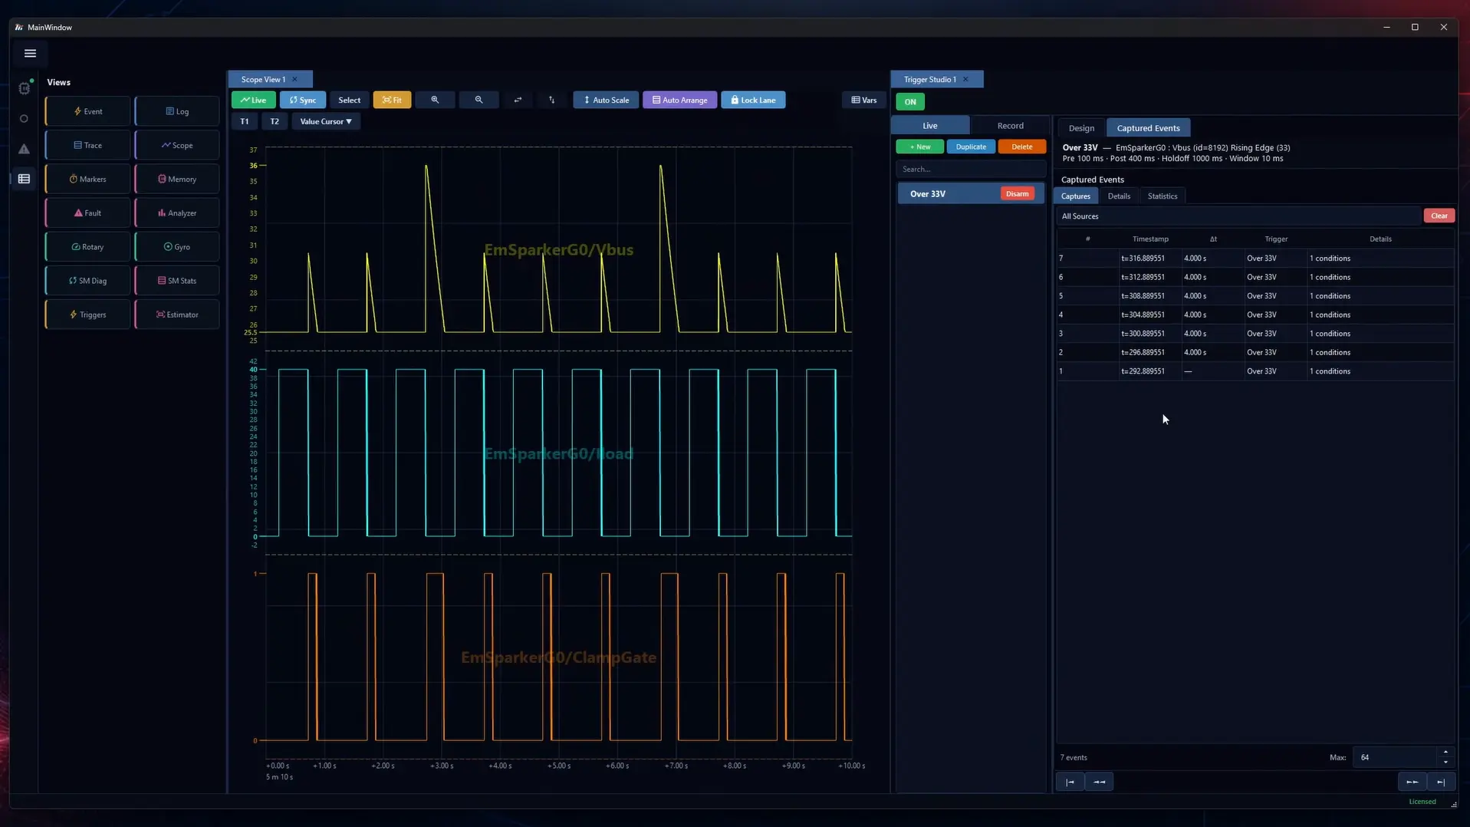
Task: Open the SM Stats view
Action: [x=177, y=280]
